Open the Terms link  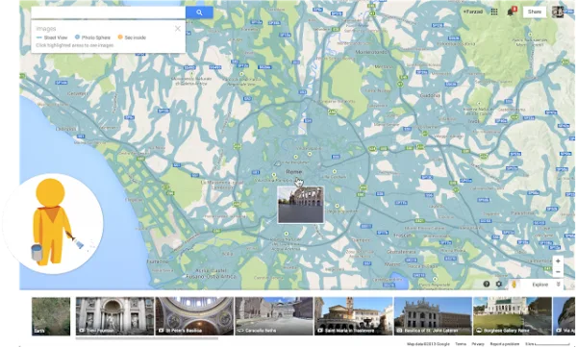coord(461,344)
